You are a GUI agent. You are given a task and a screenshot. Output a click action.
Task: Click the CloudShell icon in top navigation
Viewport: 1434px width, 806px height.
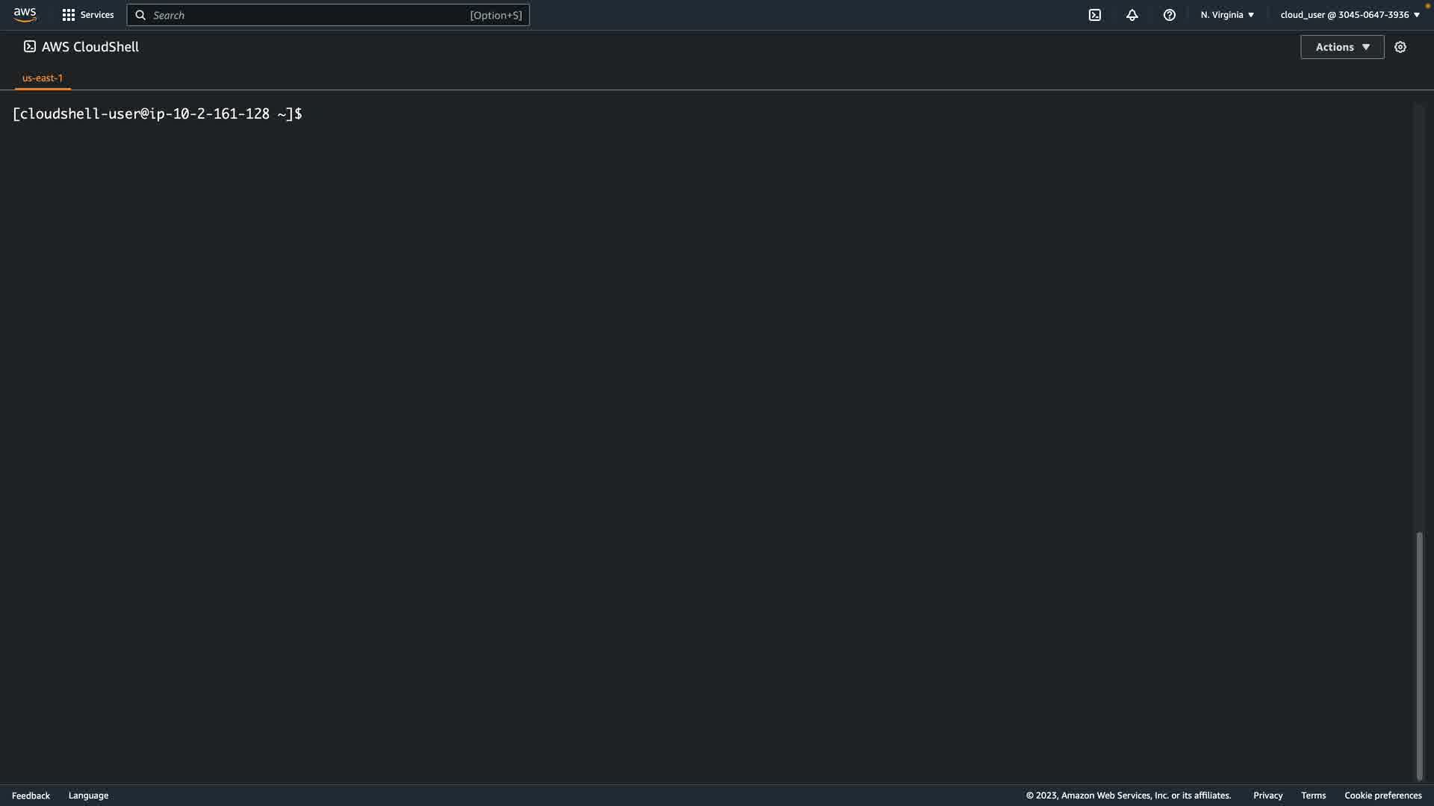(1094, 15)
